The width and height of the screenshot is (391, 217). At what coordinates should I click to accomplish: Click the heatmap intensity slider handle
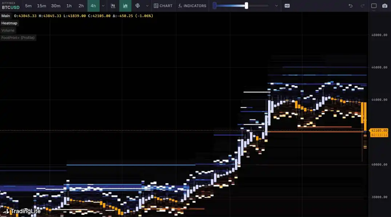[x=247, y=6]
